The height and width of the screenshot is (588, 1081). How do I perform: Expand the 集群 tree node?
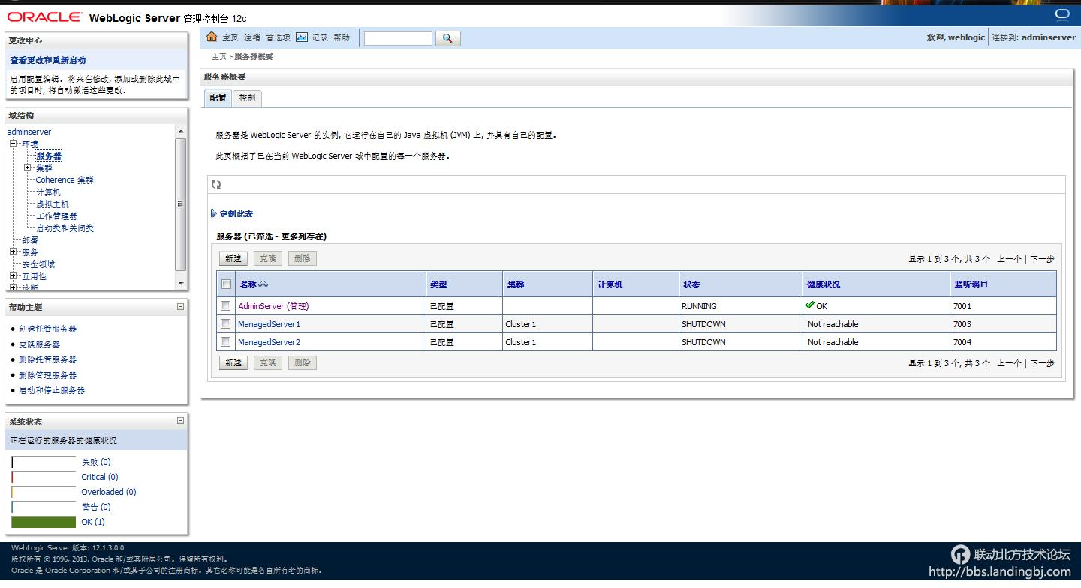(x=28, y=168)
